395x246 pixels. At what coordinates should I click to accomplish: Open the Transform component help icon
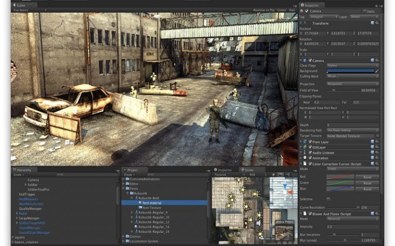coord(372,23)
